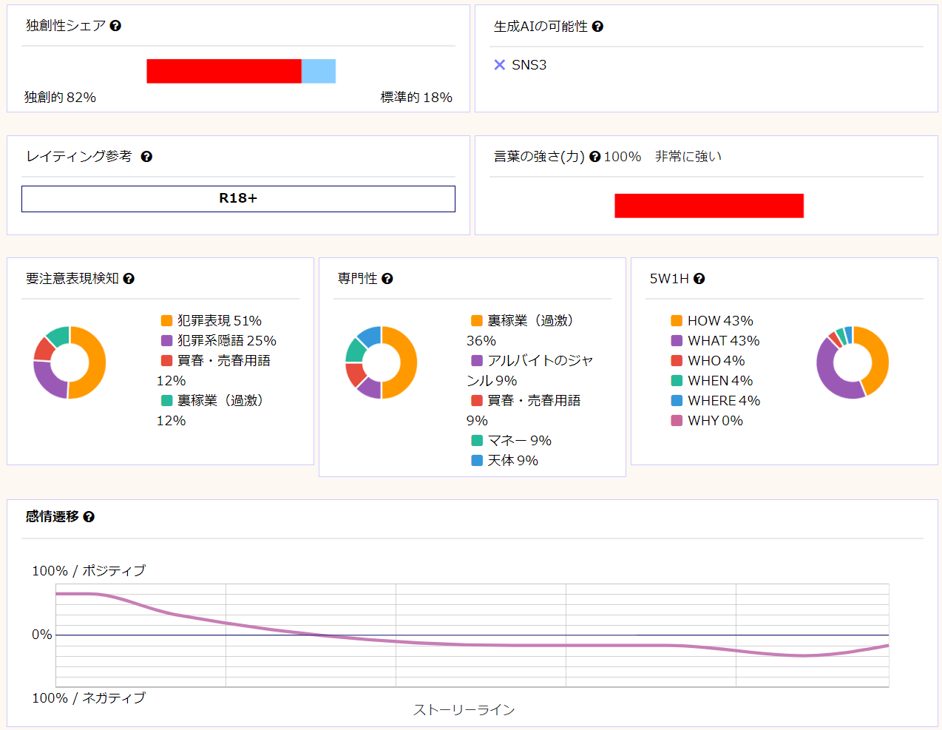Click help icon beside 生成AIの可能性
This screenshot has height=730, width=942.
pyautogui.click(x=597, y=27)
